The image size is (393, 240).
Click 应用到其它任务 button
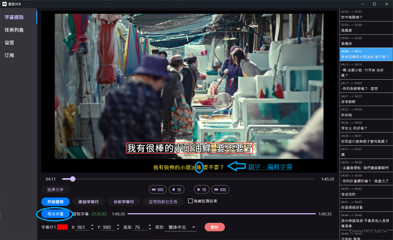pos(163,202)
